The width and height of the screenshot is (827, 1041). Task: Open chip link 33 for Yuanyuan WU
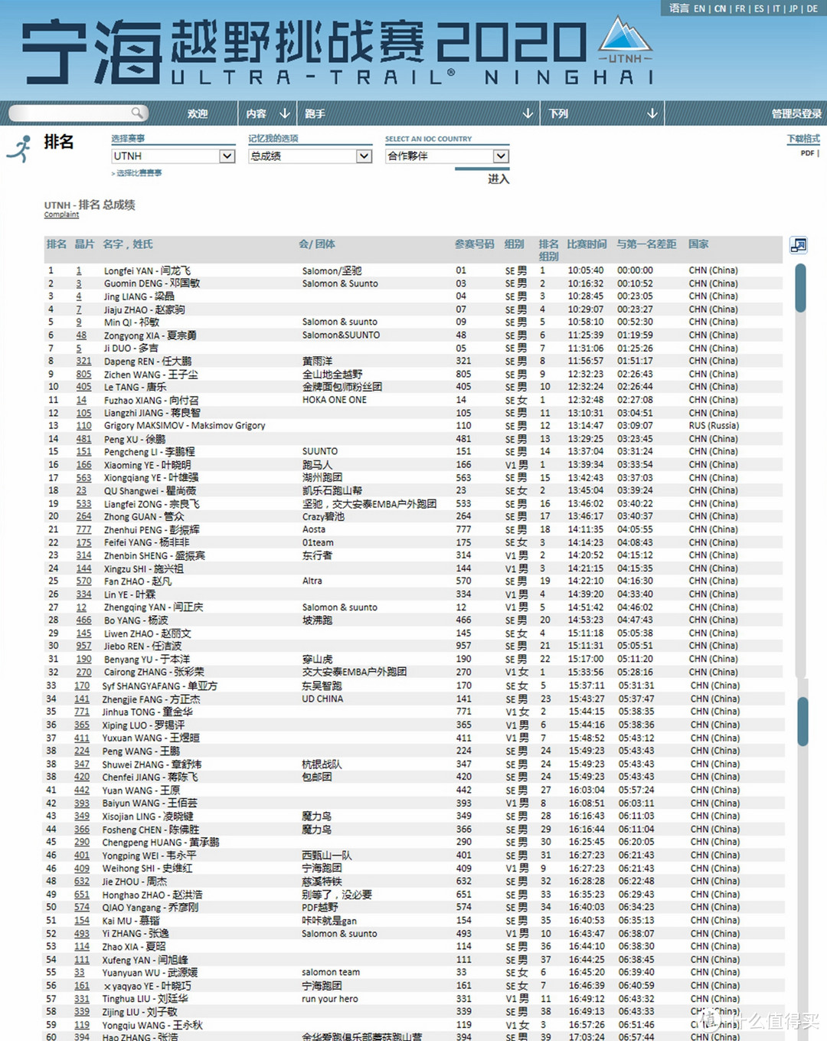(80, 973)
